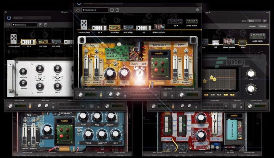Select the pedal match module in center window
This screenshot has height=158, width=274.
click(192, 22)
